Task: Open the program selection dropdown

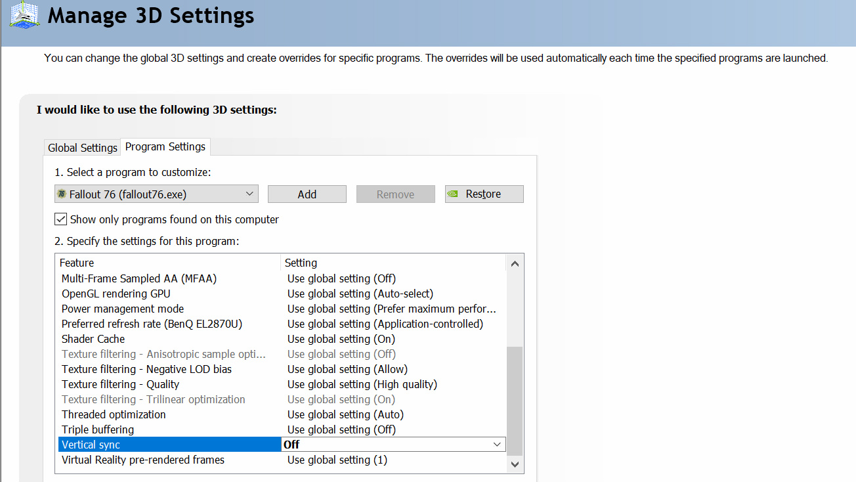Action: (249, 194)
